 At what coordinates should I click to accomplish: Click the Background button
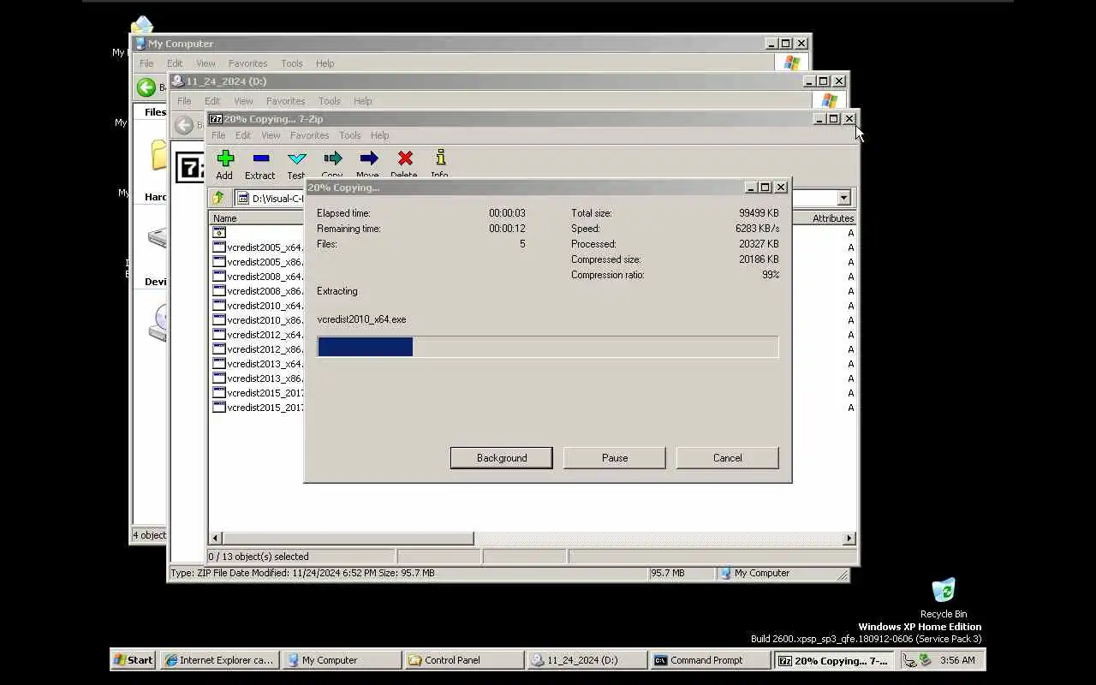[x=502, y=458]
